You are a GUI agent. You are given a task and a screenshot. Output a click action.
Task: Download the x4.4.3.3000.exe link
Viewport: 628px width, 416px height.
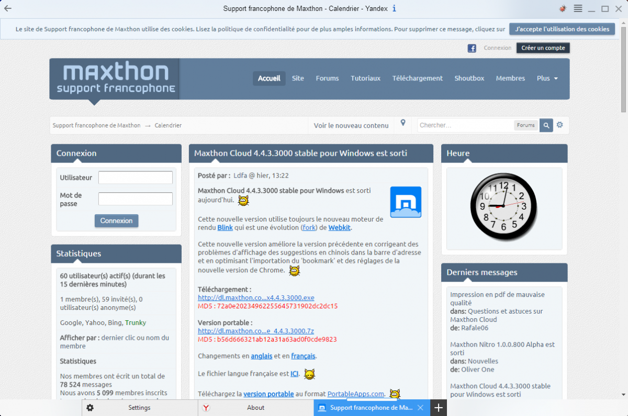pos(256,298)
